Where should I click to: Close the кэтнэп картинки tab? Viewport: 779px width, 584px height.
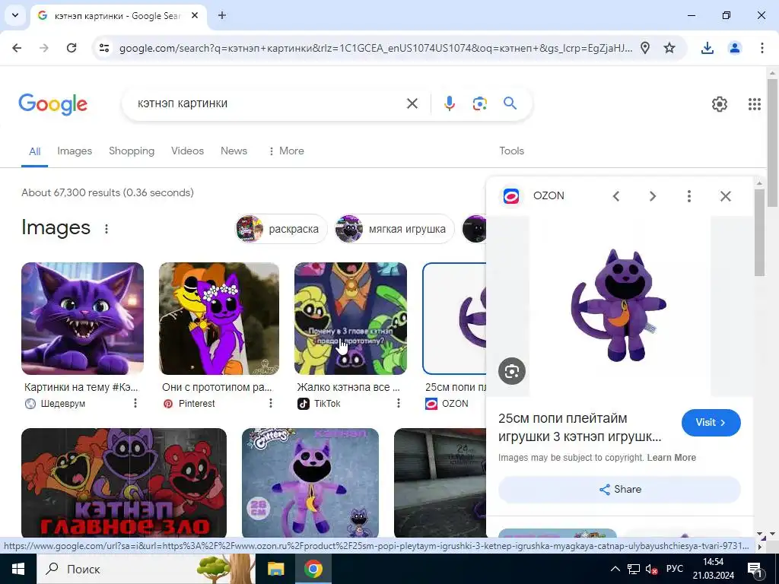(x=195, y=15)
